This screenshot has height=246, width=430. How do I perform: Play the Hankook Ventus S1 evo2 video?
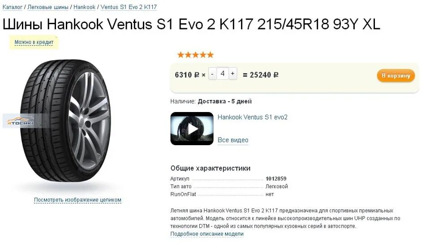click(192, 128)
